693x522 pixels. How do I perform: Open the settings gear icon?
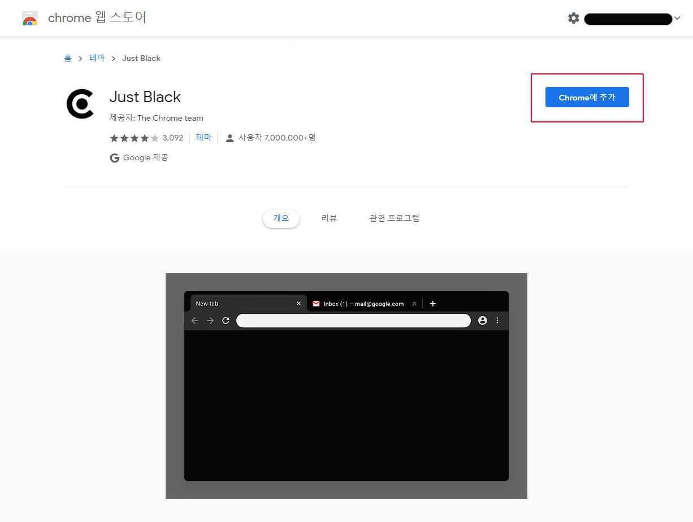(574, 19)
